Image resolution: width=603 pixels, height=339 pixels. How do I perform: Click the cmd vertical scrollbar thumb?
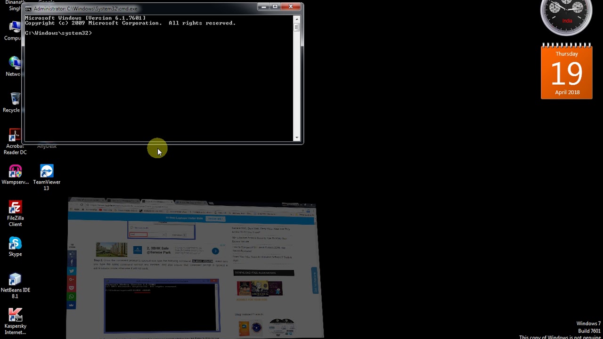[296, 27]
